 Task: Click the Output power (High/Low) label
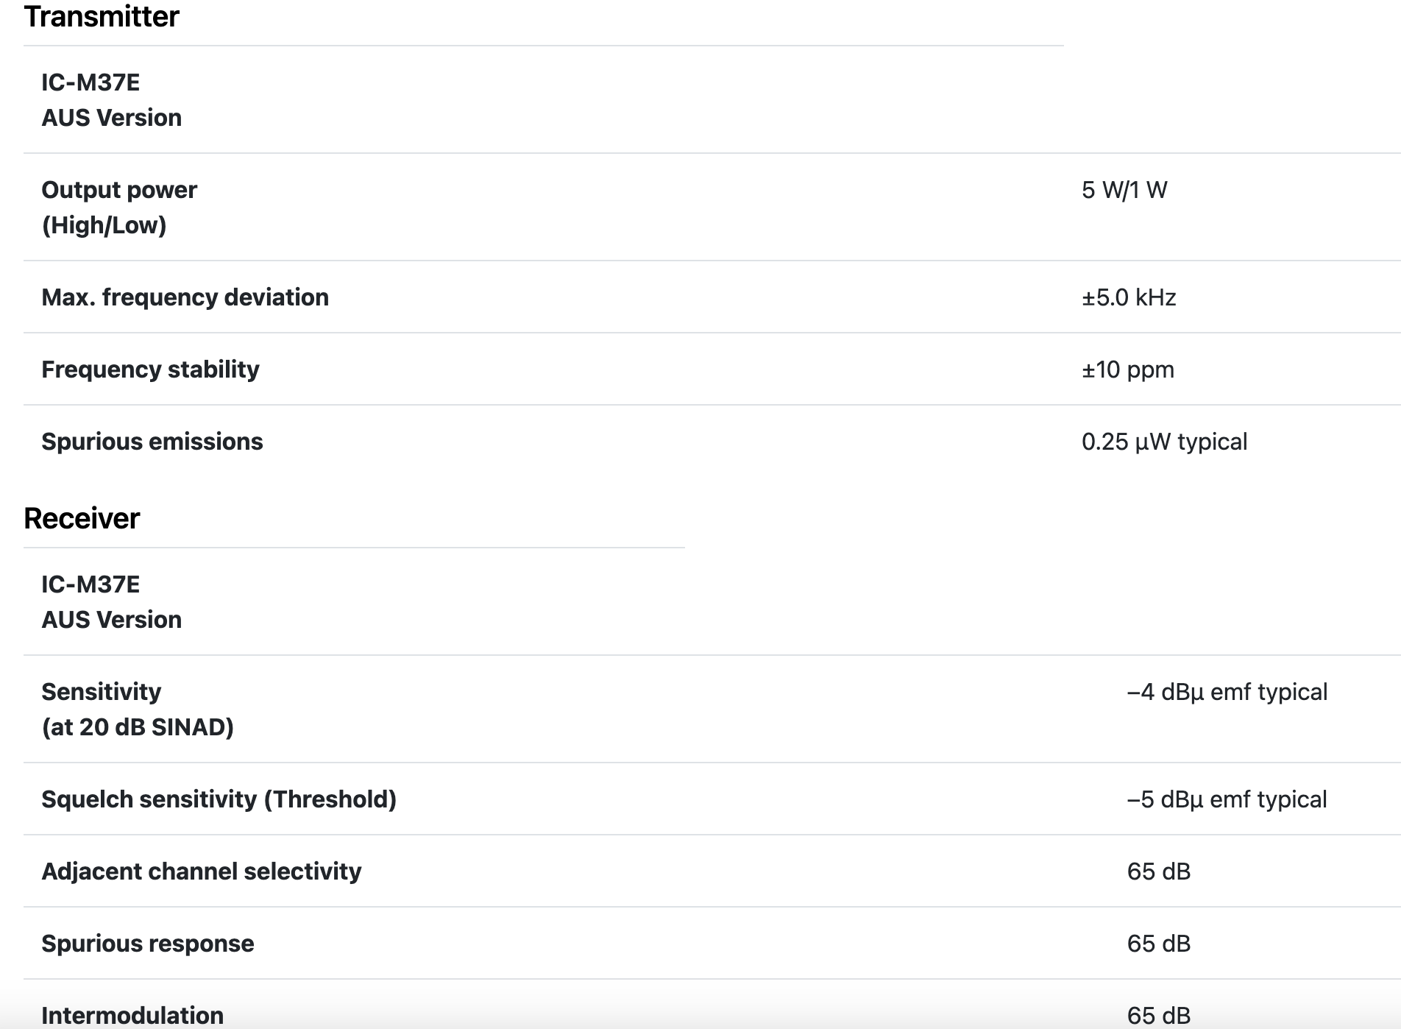pos(119,208)
